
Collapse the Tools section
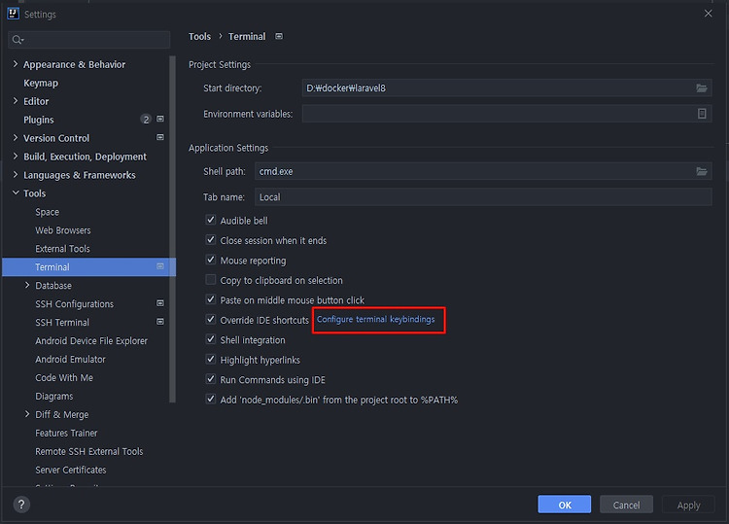tap(16, 192)
